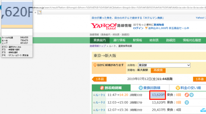Open the 路線図 menu tab

point(171,40)
